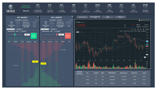Click the sell Order Amount BTC field
157x90 pixels.
(x=57, y=31)
